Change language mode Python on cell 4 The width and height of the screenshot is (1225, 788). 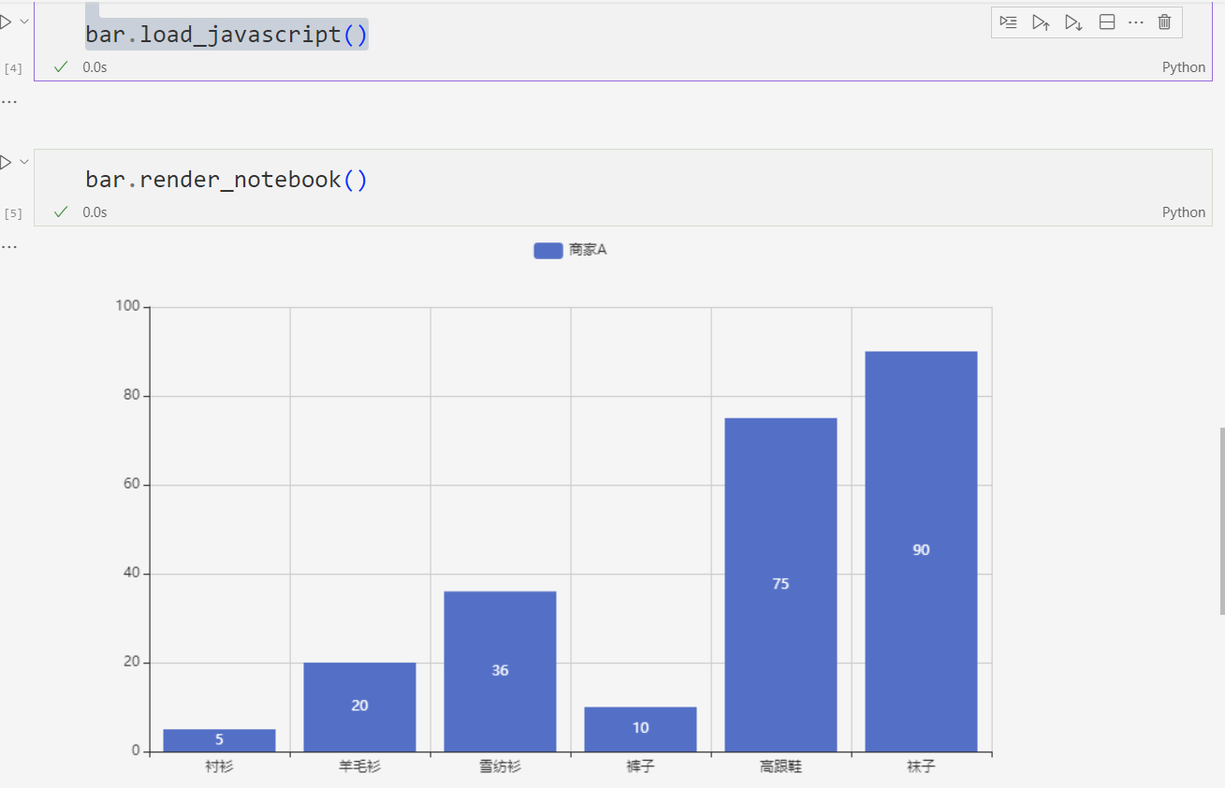[1184, 67]
